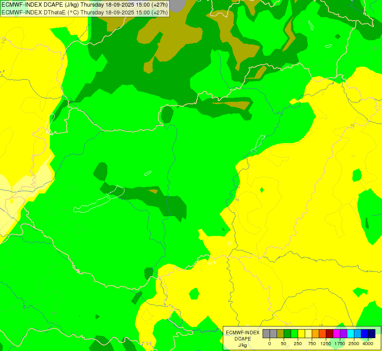The height and width of the screenshot is (351, 382).
Task: Select the pale yellow legend swatch
Action: [308, 333]
